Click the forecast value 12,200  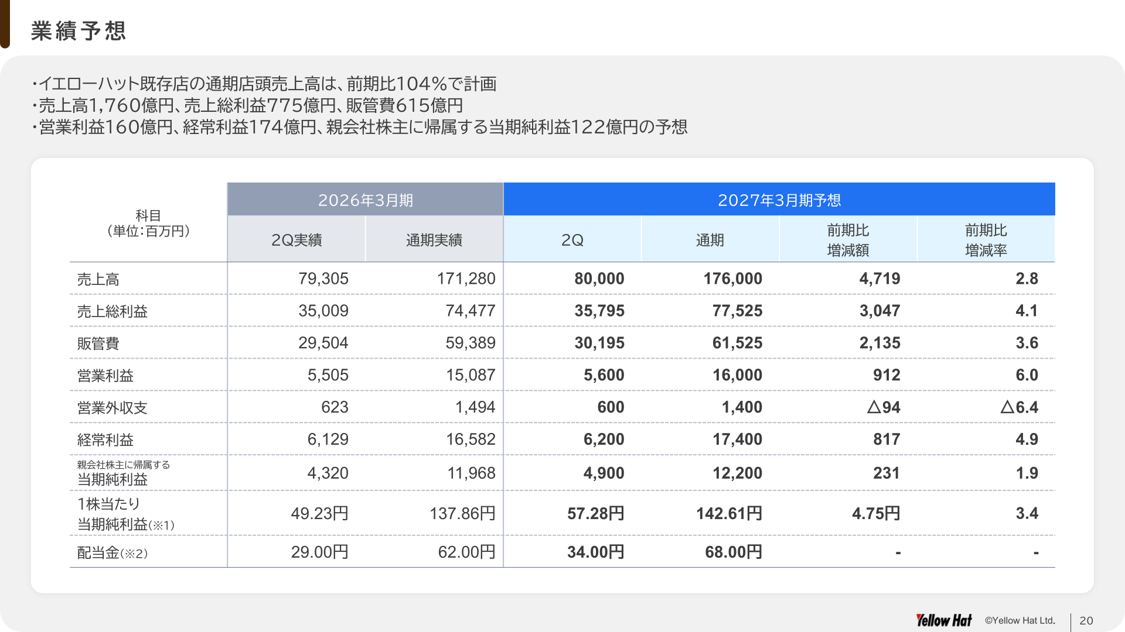[737, 473]
